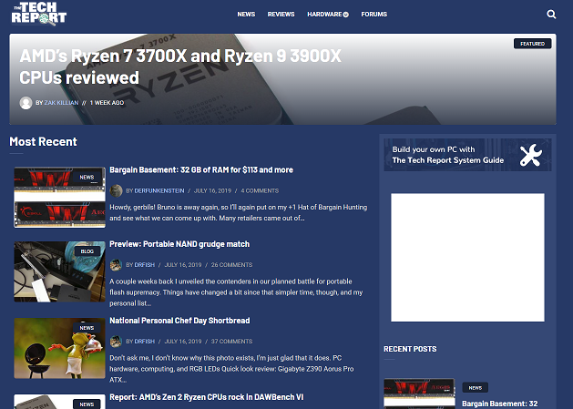Open the 4 Comments link

click(260, 190)
